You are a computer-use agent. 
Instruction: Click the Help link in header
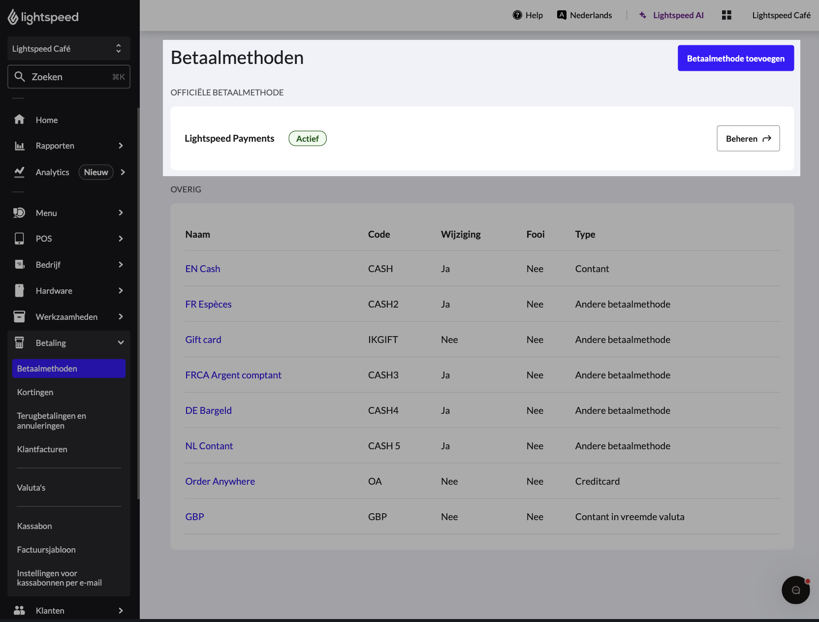534,15
